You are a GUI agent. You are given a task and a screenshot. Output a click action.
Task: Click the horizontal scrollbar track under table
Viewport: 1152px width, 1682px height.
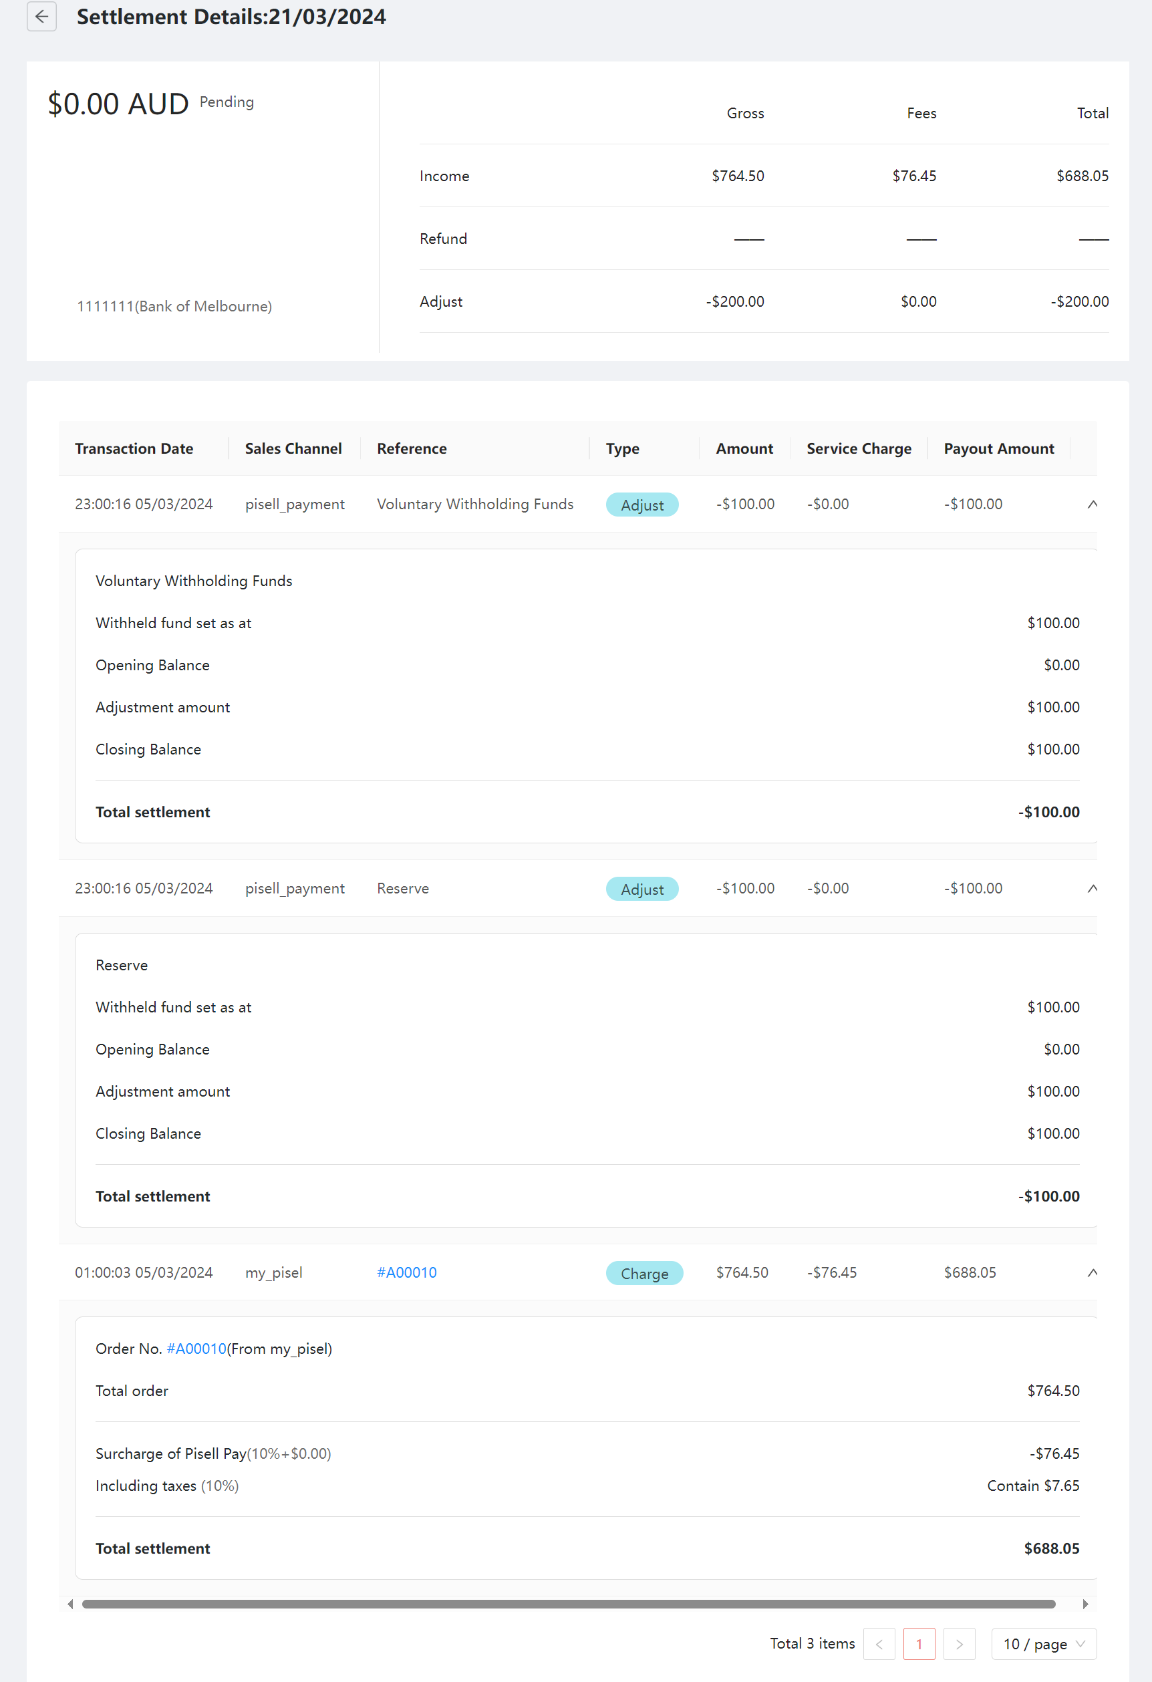[x=568, y=1604]
